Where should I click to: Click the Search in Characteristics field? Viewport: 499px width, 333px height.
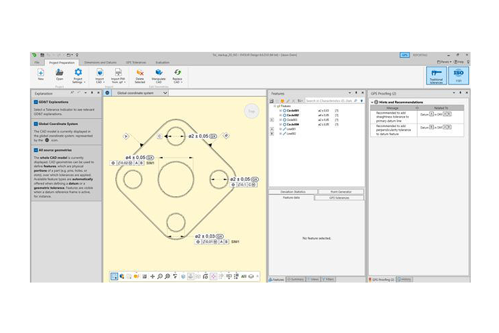click(x=329, y=101)
